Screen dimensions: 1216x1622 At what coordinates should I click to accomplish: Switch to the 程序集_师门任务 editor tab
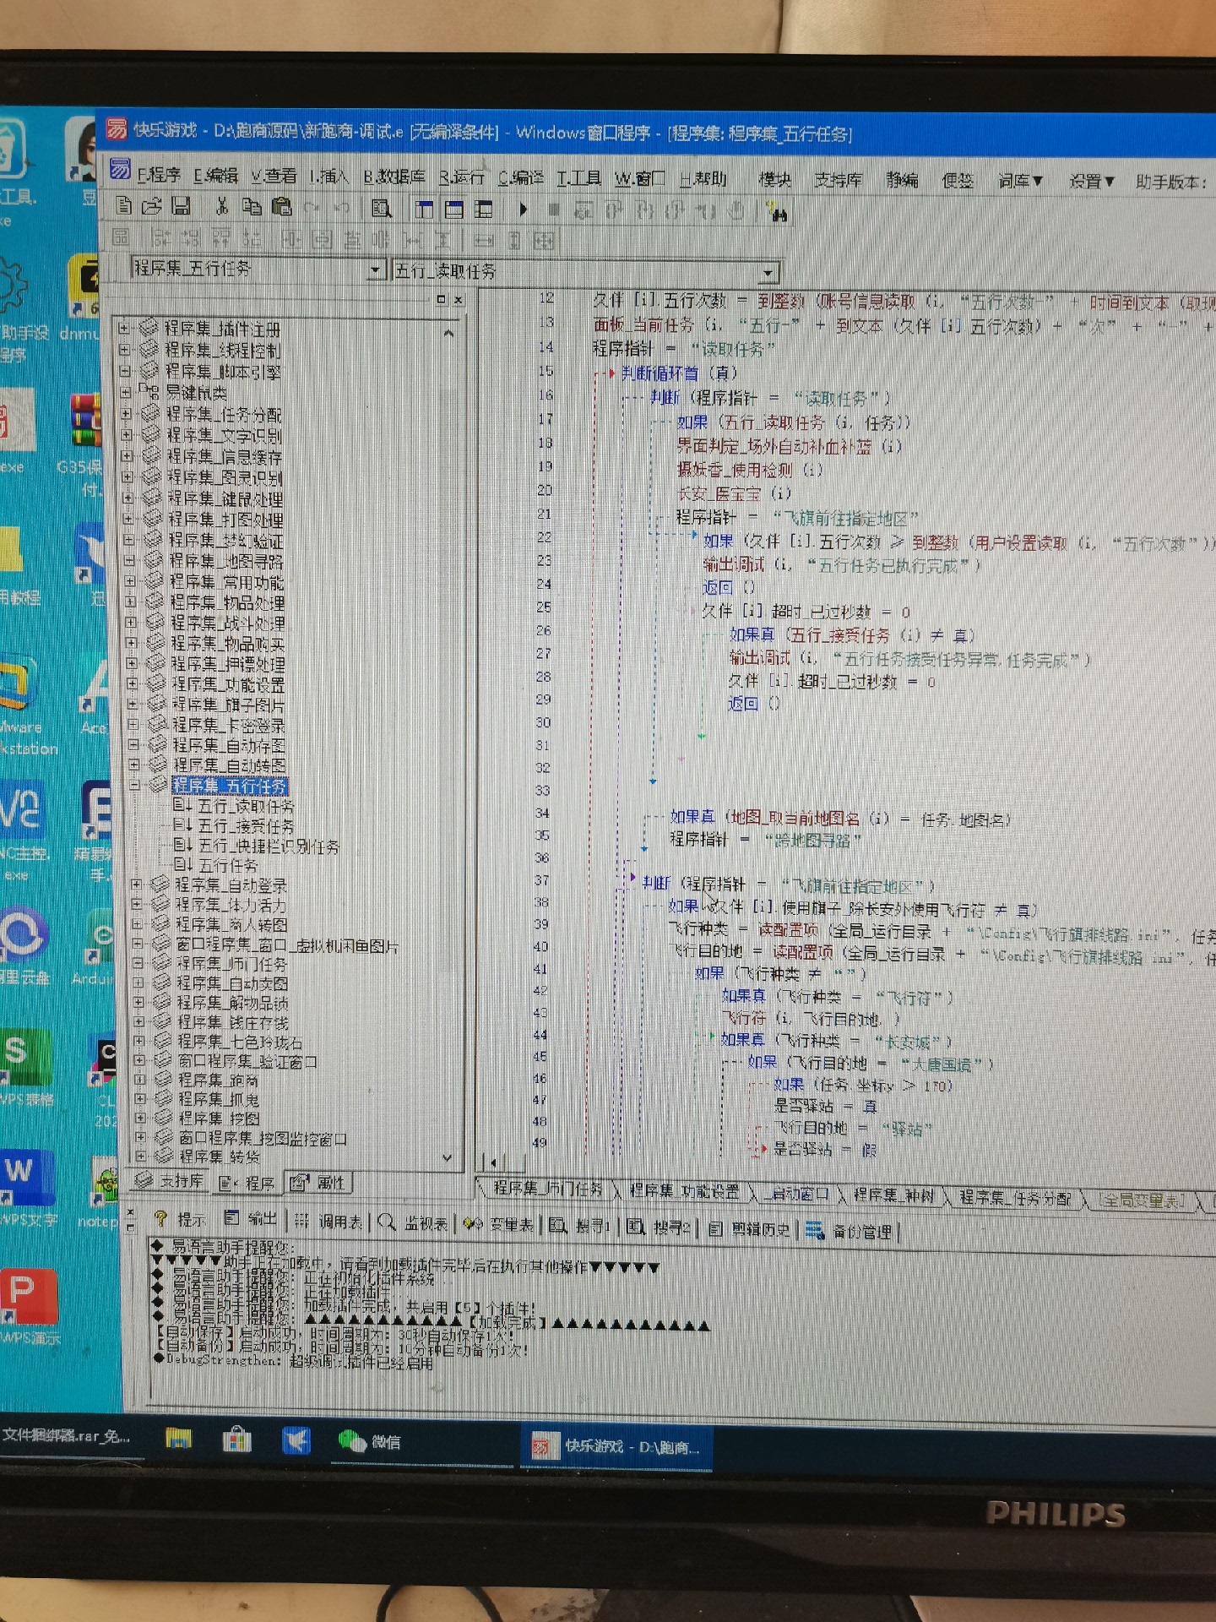coord(548,1188)
